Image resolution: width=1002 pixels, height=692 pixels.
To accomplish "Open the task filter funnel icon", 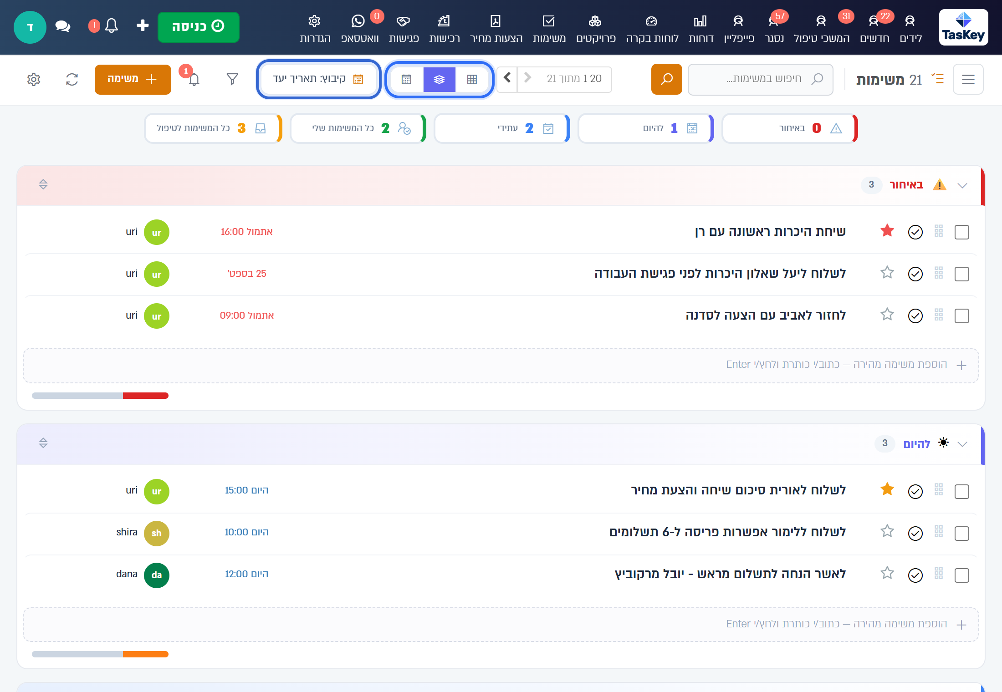I will click(232, 79).
